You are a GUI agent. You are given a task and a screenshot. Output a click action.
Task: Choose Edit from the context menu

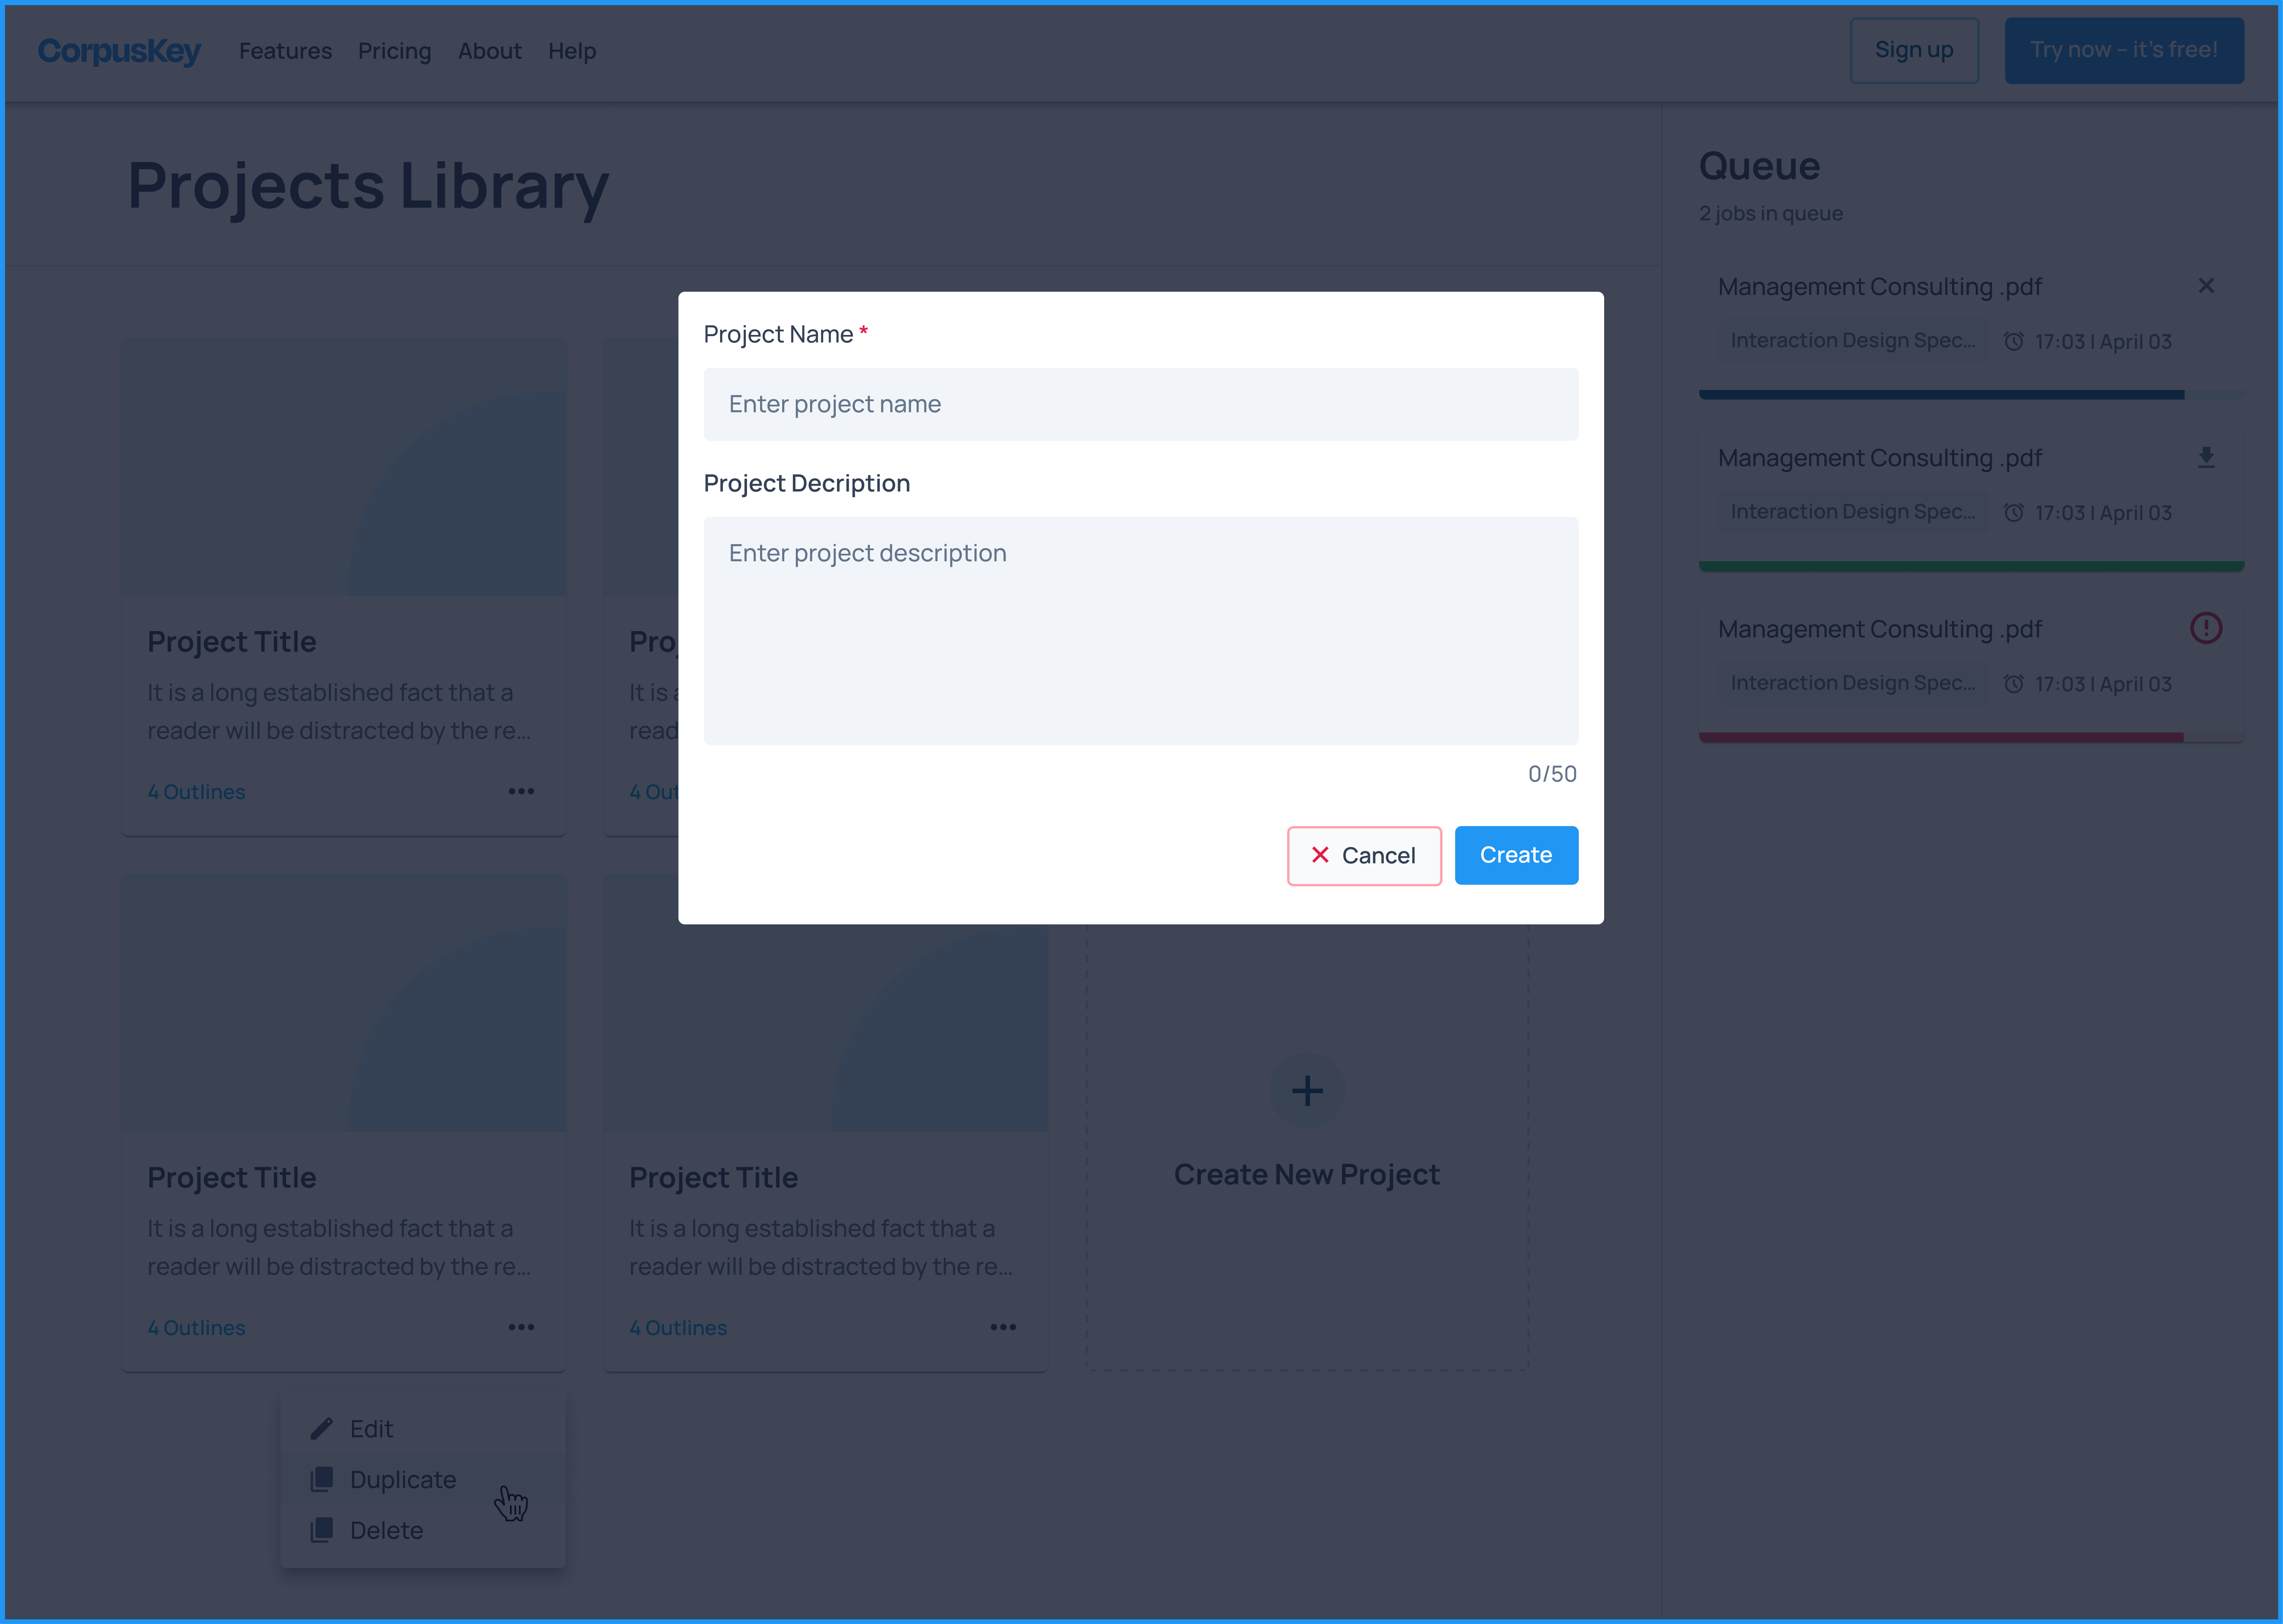[423, 1429]
